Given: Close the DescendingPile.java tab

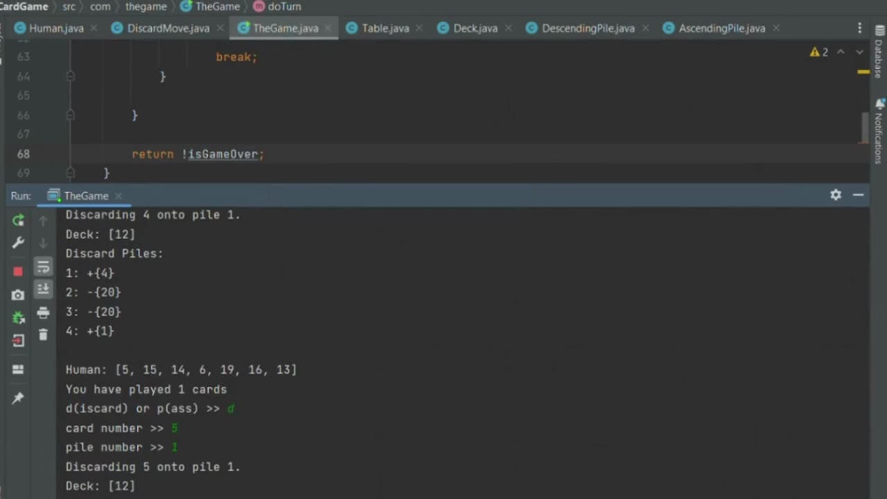Looking at the screenshot, I should [x=645, y=28].
